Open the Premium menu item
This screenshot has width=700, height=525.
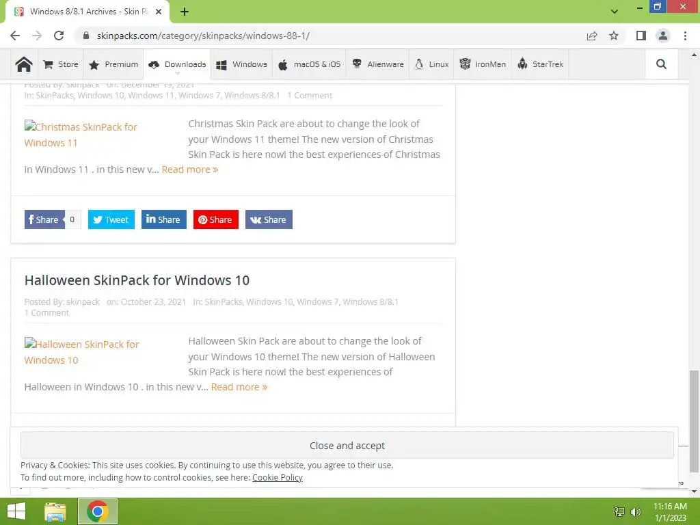coord(113,64)
